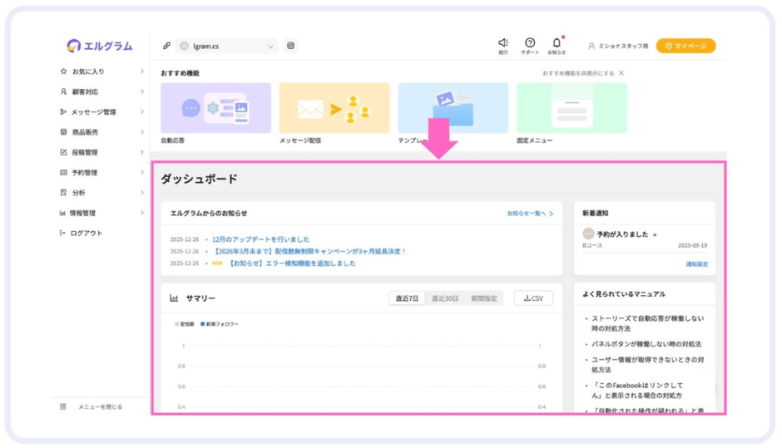
Task: Click the Instagram icon in top bar
Action: [x=290, y=46]
